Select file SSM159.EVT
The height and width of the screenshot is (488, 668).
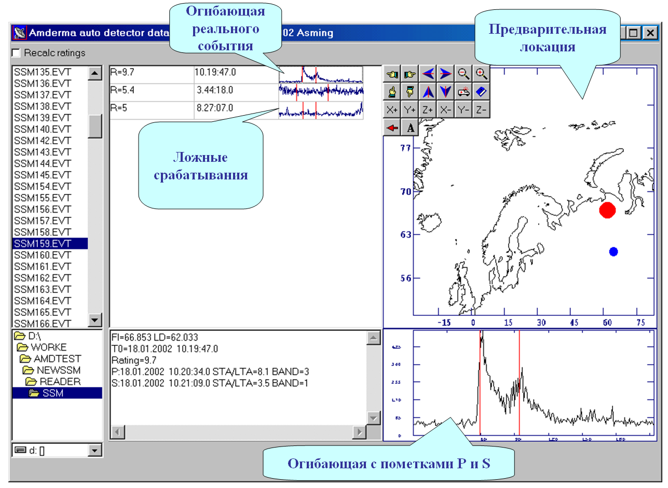[50, 243]
